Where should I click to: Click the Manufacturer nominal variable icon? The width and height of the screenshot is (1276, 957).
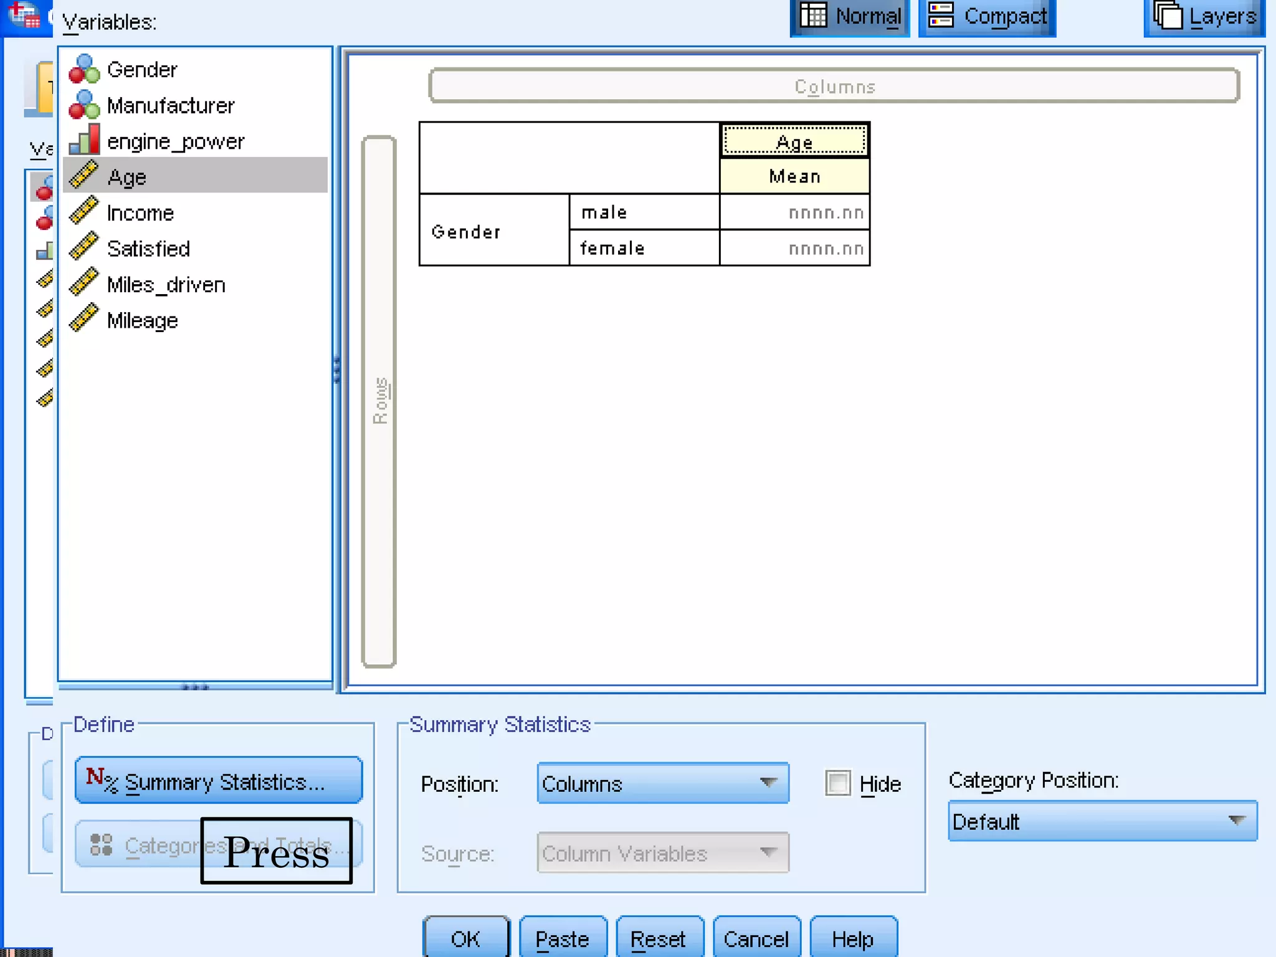[84, 105]
